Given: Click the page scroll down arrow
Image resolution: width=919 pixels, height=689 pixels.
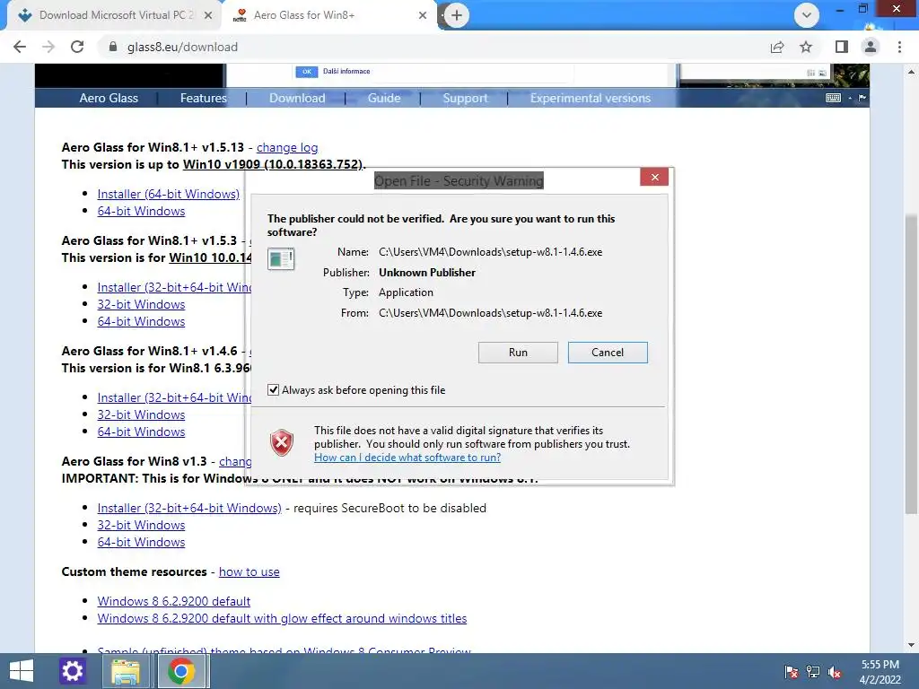Looking at the screenshot, I should coord(912,645).
